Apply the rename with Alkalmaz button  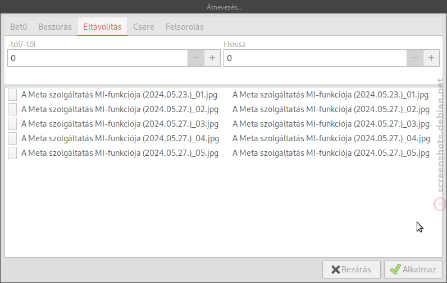tap(413, 270)
